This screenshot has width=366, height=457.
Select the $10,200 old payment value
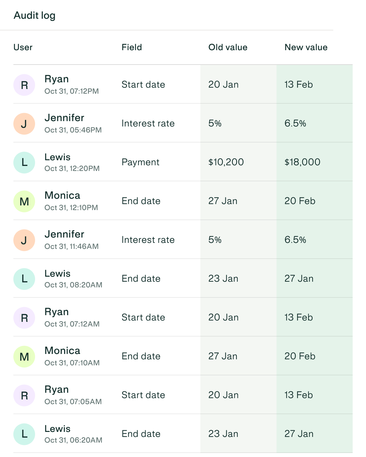click(x=226, y=162)
